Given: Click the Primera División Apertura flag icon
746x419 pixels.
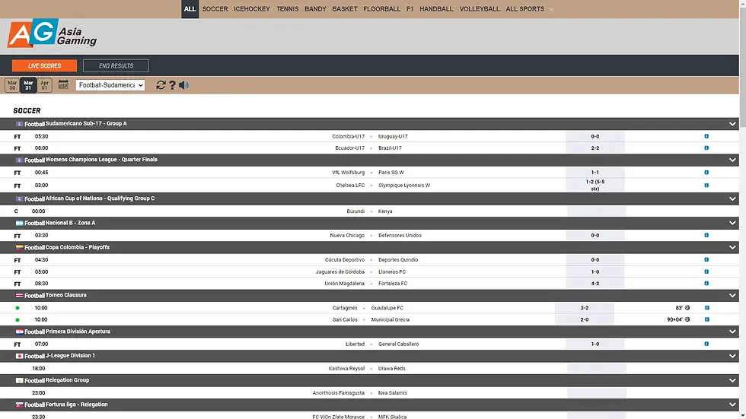Looking at the screenshot, I should (x=20, y=332).
